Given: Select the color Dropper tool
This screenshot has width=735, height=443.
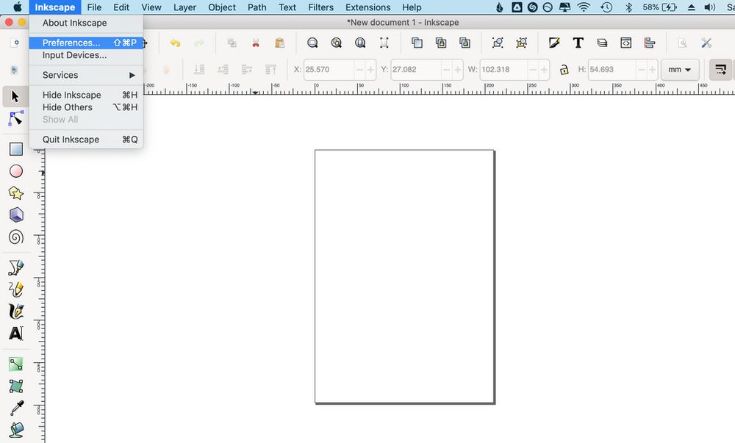Looking at the screenshot, I should (16, 408).
